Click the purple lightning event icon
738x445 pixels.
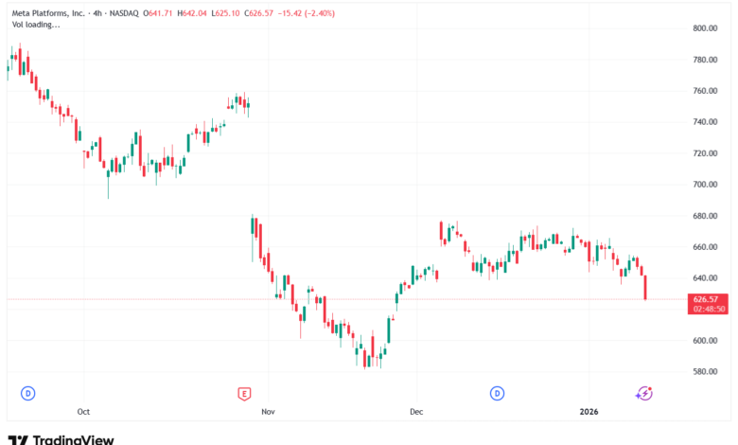(644, 392)
